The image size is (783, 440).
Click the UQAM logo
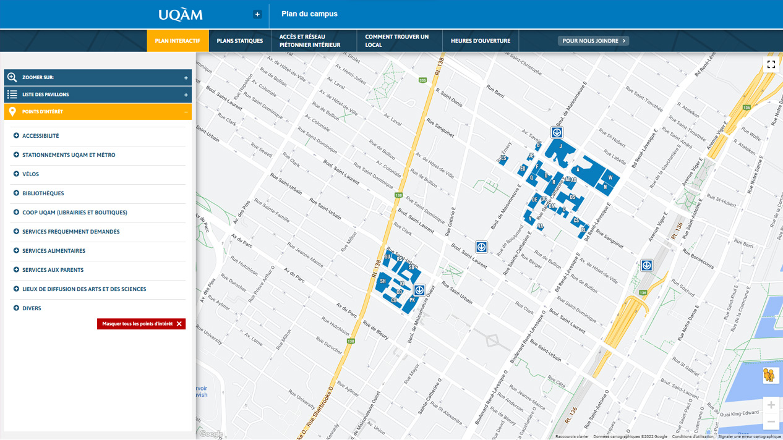180,15
